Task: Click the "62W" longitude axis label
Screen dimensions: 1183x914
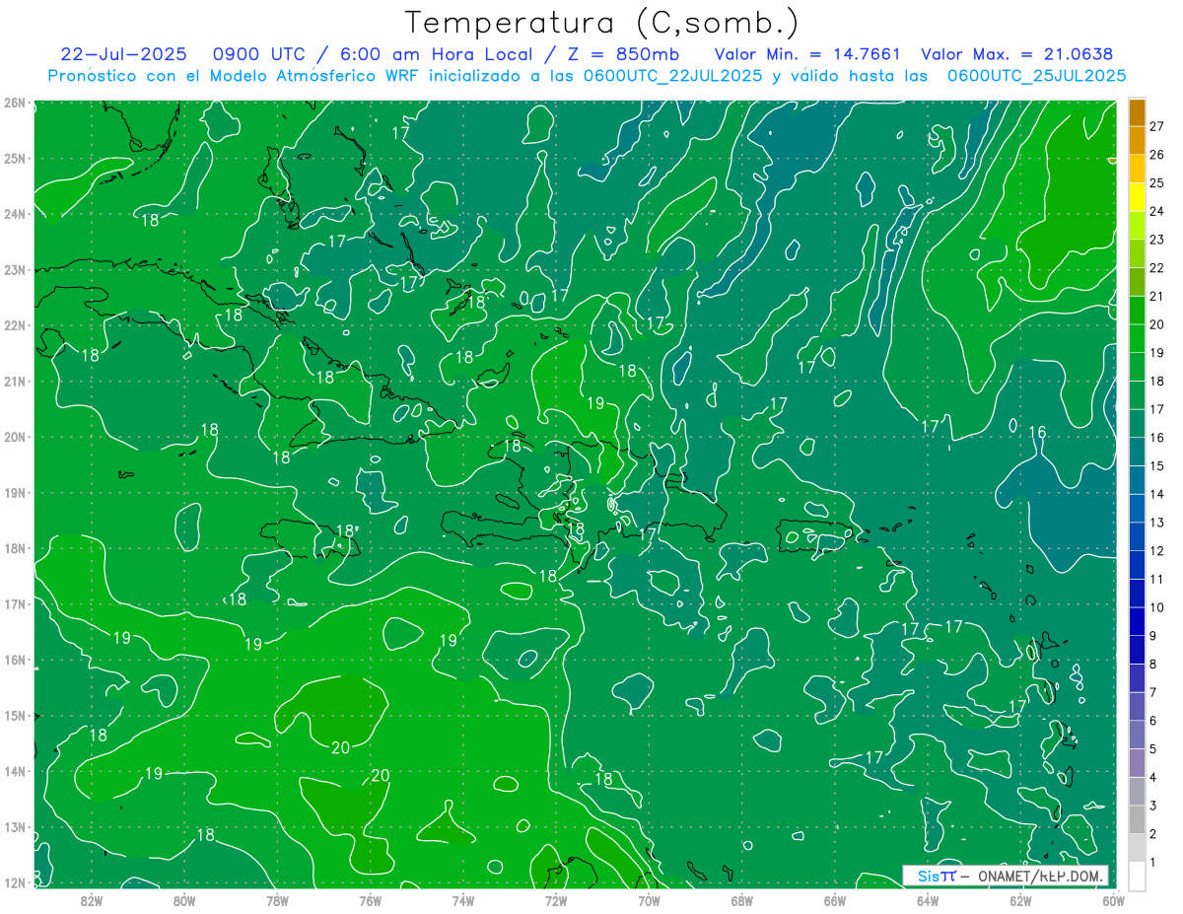Action: pyautogui.click(x=1020, y=901)
